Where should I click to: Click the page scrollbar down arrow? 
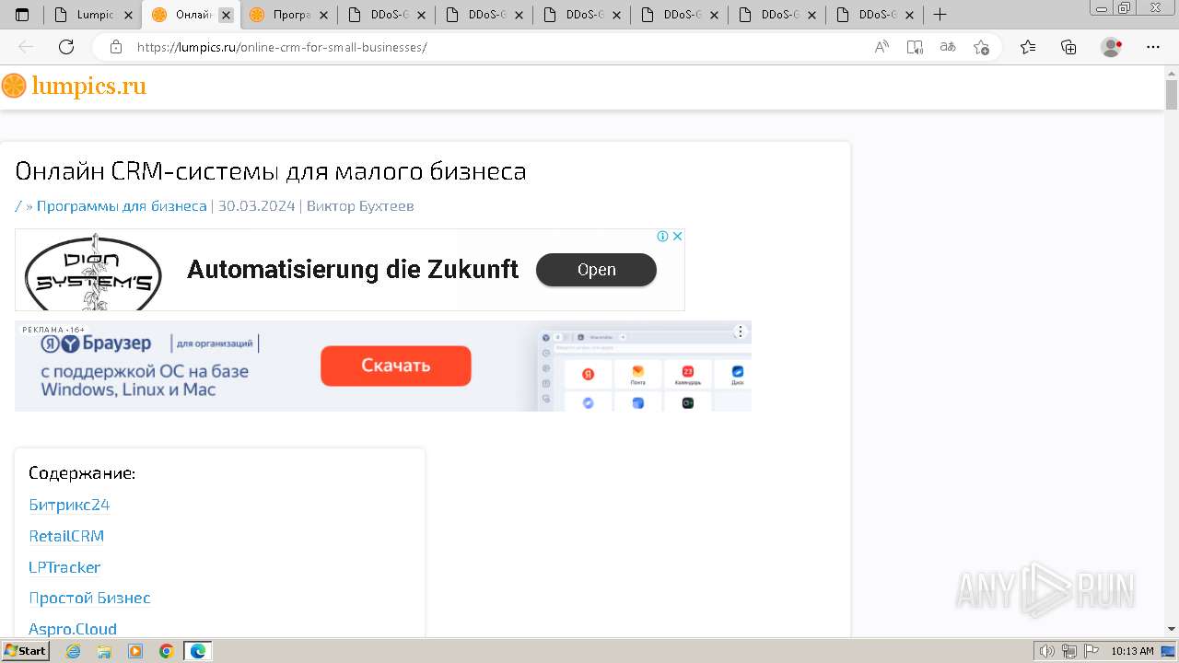[1172, 629]
